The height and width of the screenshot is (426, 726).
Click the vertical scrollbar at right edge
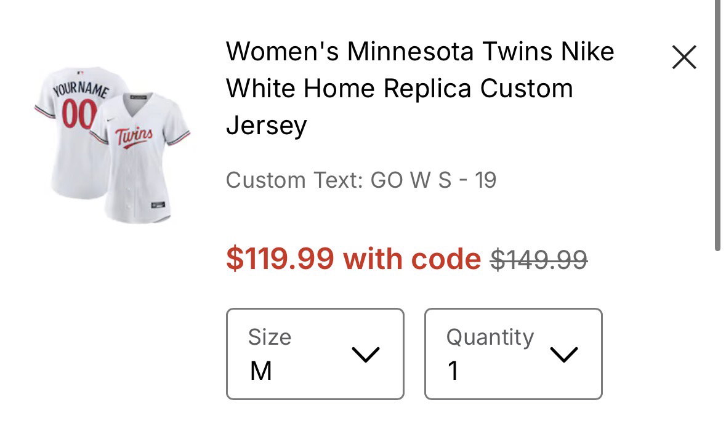[717, 125]
